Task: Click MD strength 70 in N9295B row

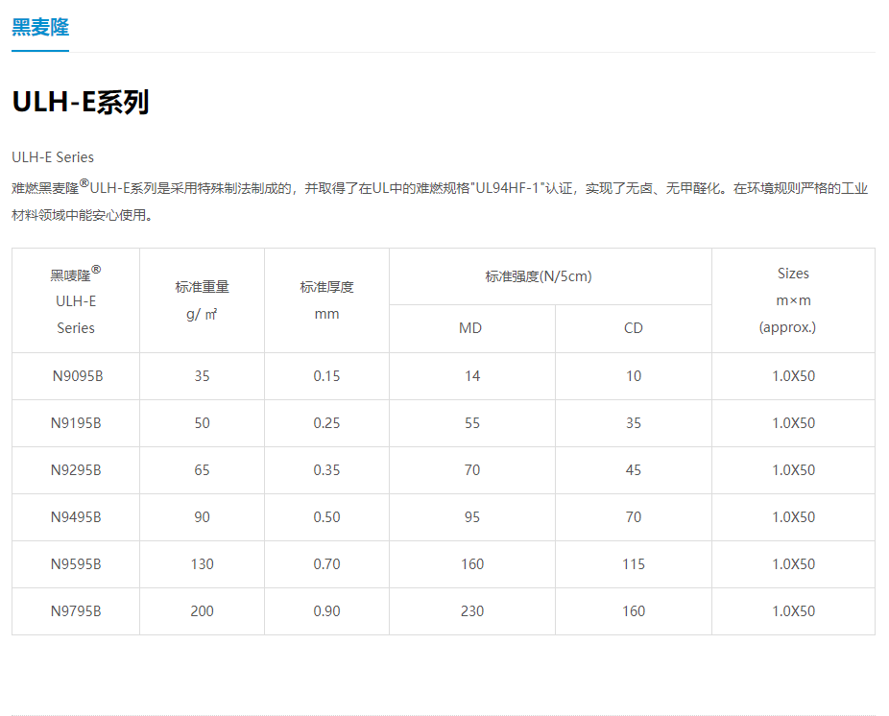Action: 472,470
